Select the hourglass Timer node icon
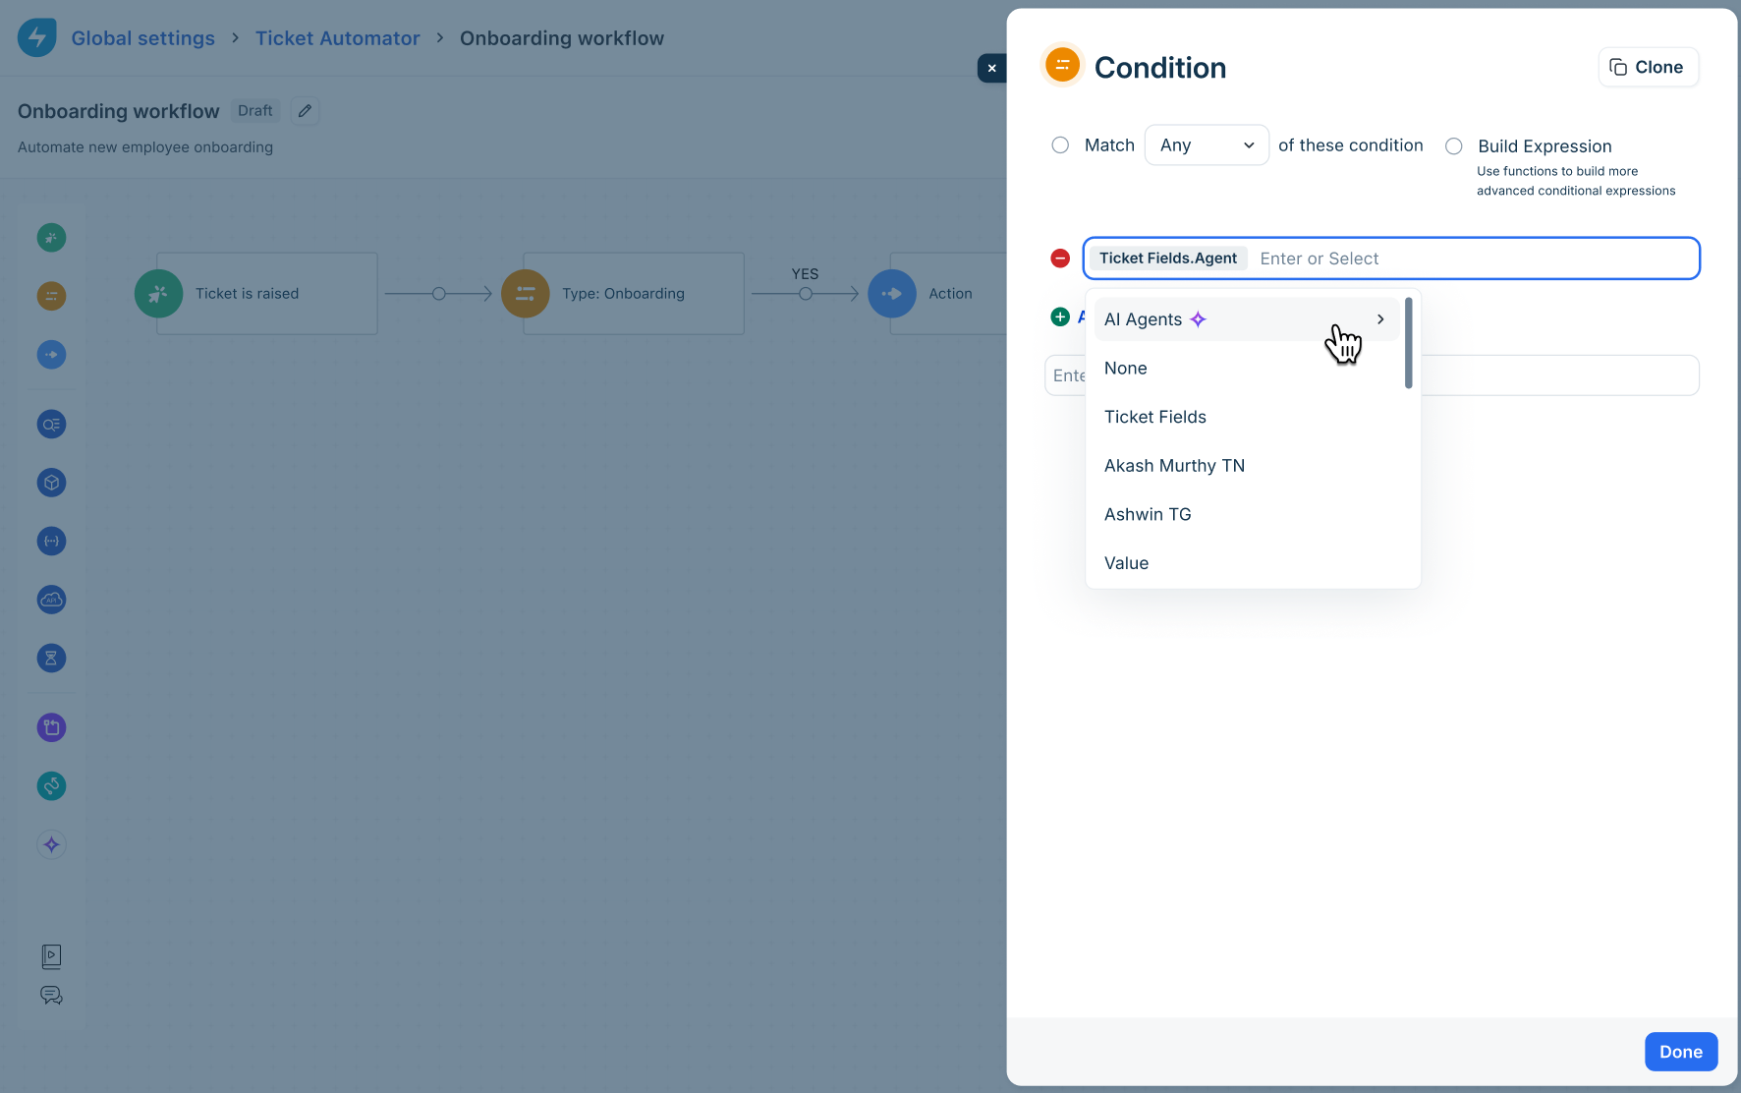 point(51,659)
